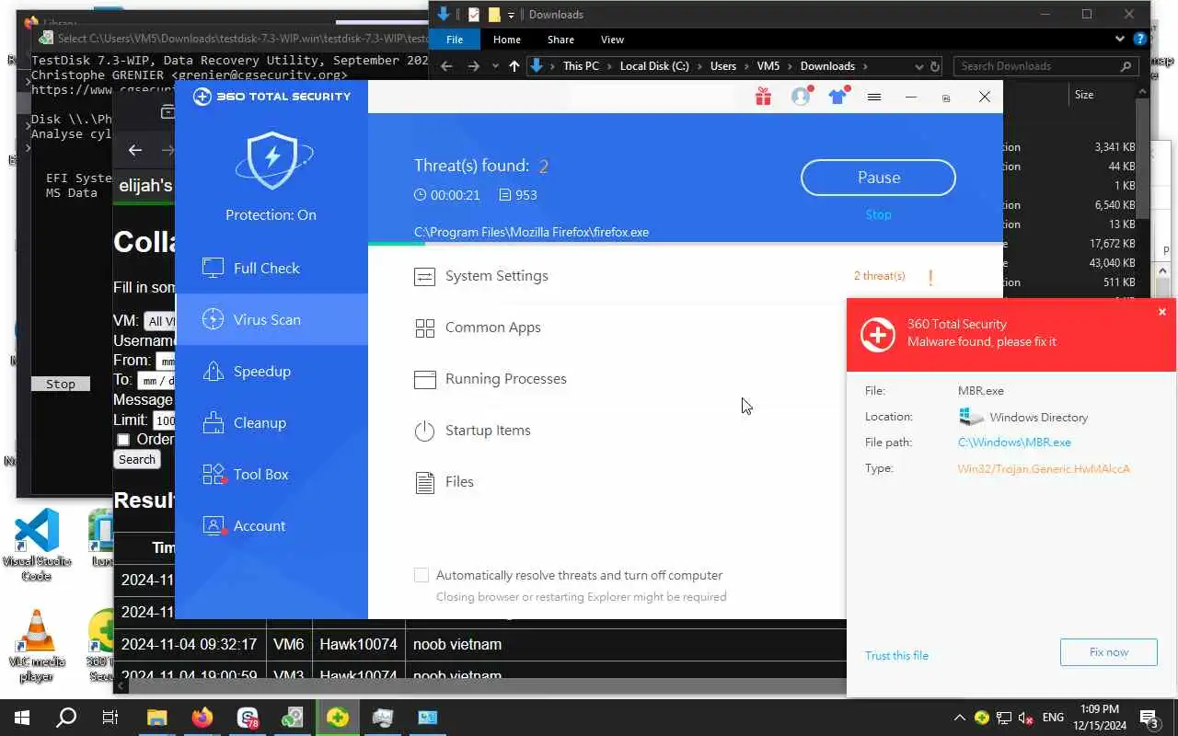Click the Files document icon
This screenshot has width=1178, height=736.
point(424,482)
